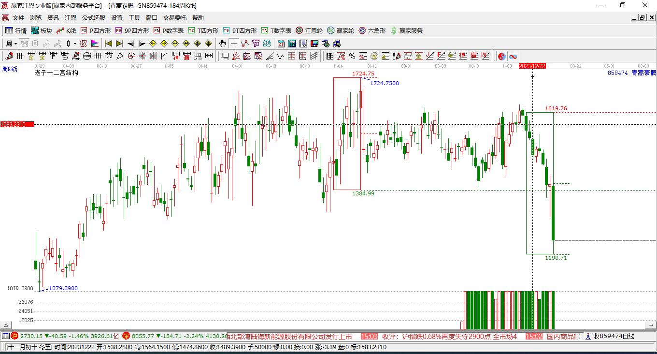Image resolution: width=657 pixels, height=354 pixels.
Task: Open the 江恩 menu
Action: (x=71, y=18)
